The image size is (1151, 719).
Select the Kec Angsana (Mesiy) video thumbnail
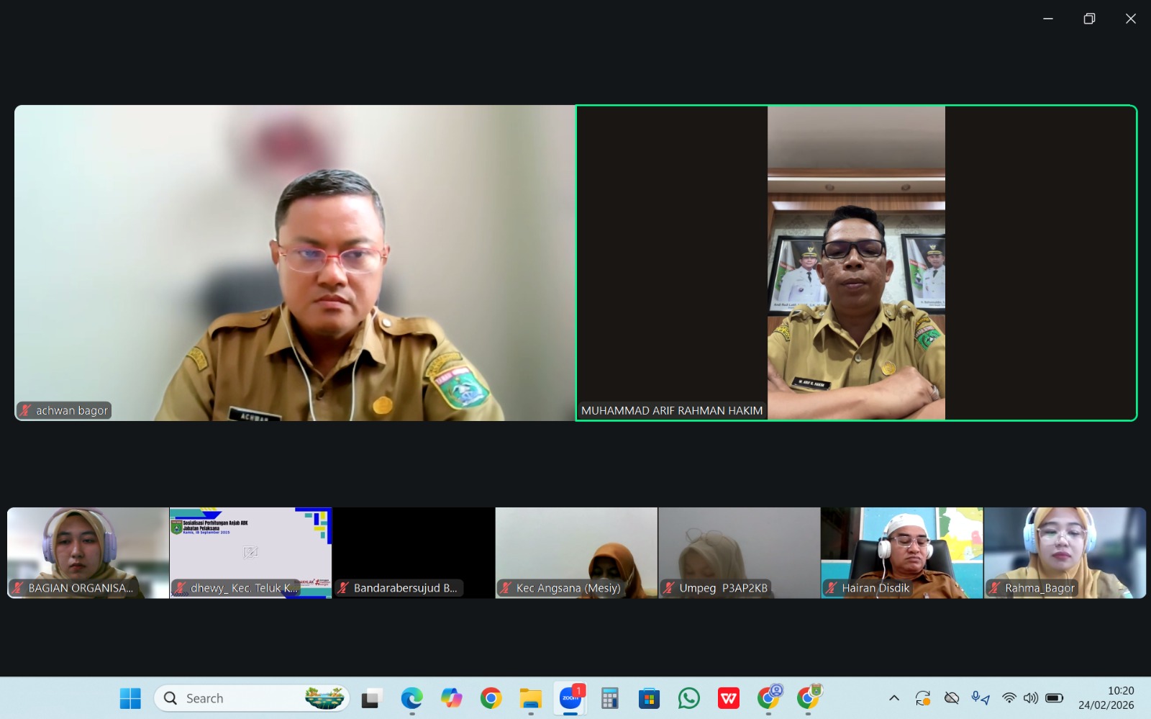[x=576, y=553]
